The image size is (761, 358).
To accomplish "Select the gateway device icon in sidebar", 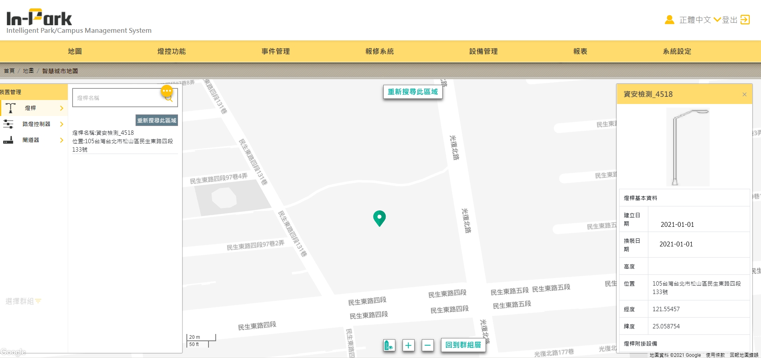I will pos(8,140).
